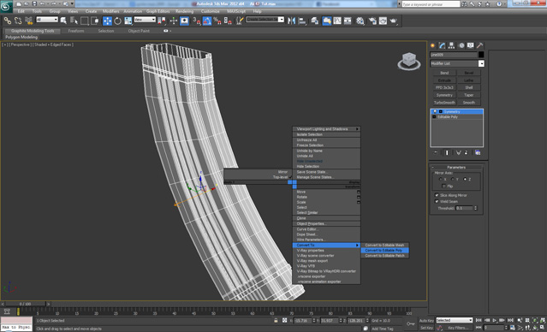Viewport: 547px width, 332px height.
Task: Activate the Select and Scale tool
Action: [128, 21]
